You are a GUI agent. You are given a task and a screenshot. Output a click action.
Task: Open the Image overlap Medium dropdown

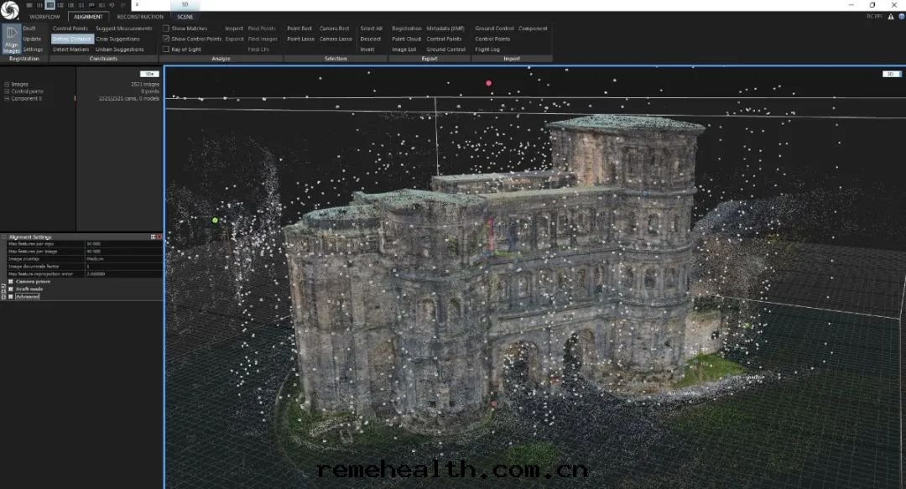click(x=123, y=258)
